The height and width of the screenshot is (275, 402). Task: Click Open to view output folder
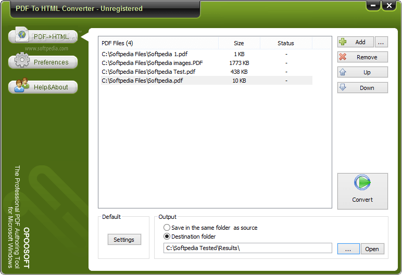tap(372, 248)
